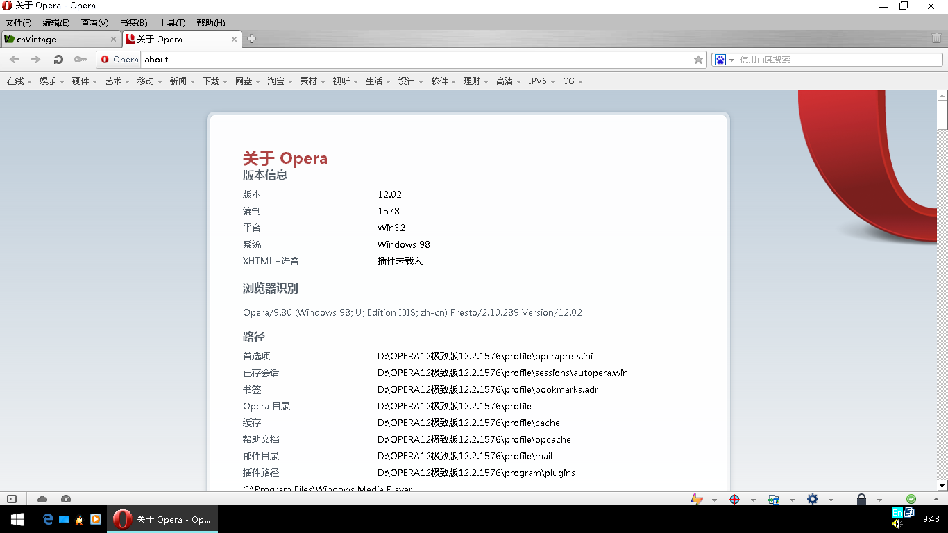Click the Opera taskbar window button
Viewport: 948px width, 533px height.
pyautogui.click(x=162, y=519)
